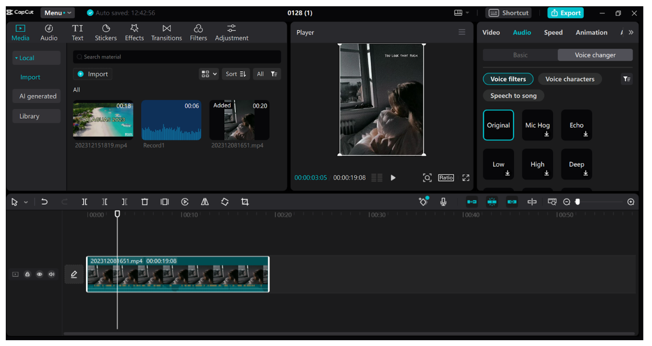Open the Stickers tab
This screenshot has width=652, height=346.
coord(106,33)
